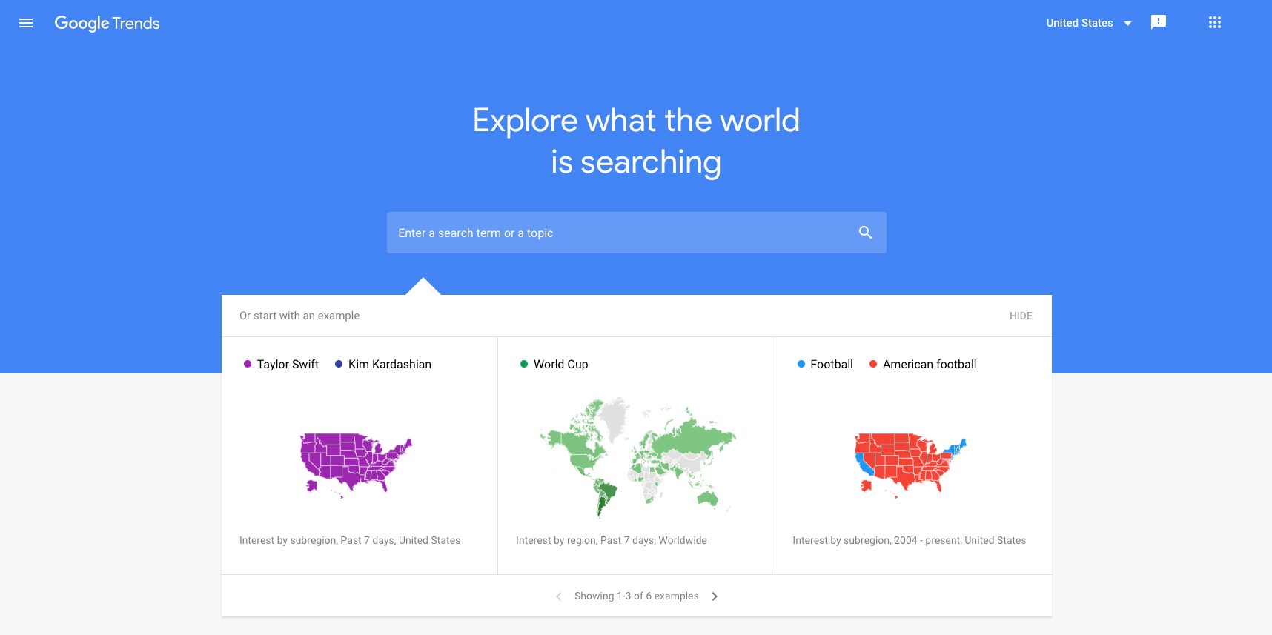The width and height of the screenshot is (1272, 635).
Task: Open the Taylor Swift example label
Action: coord(287,365)
